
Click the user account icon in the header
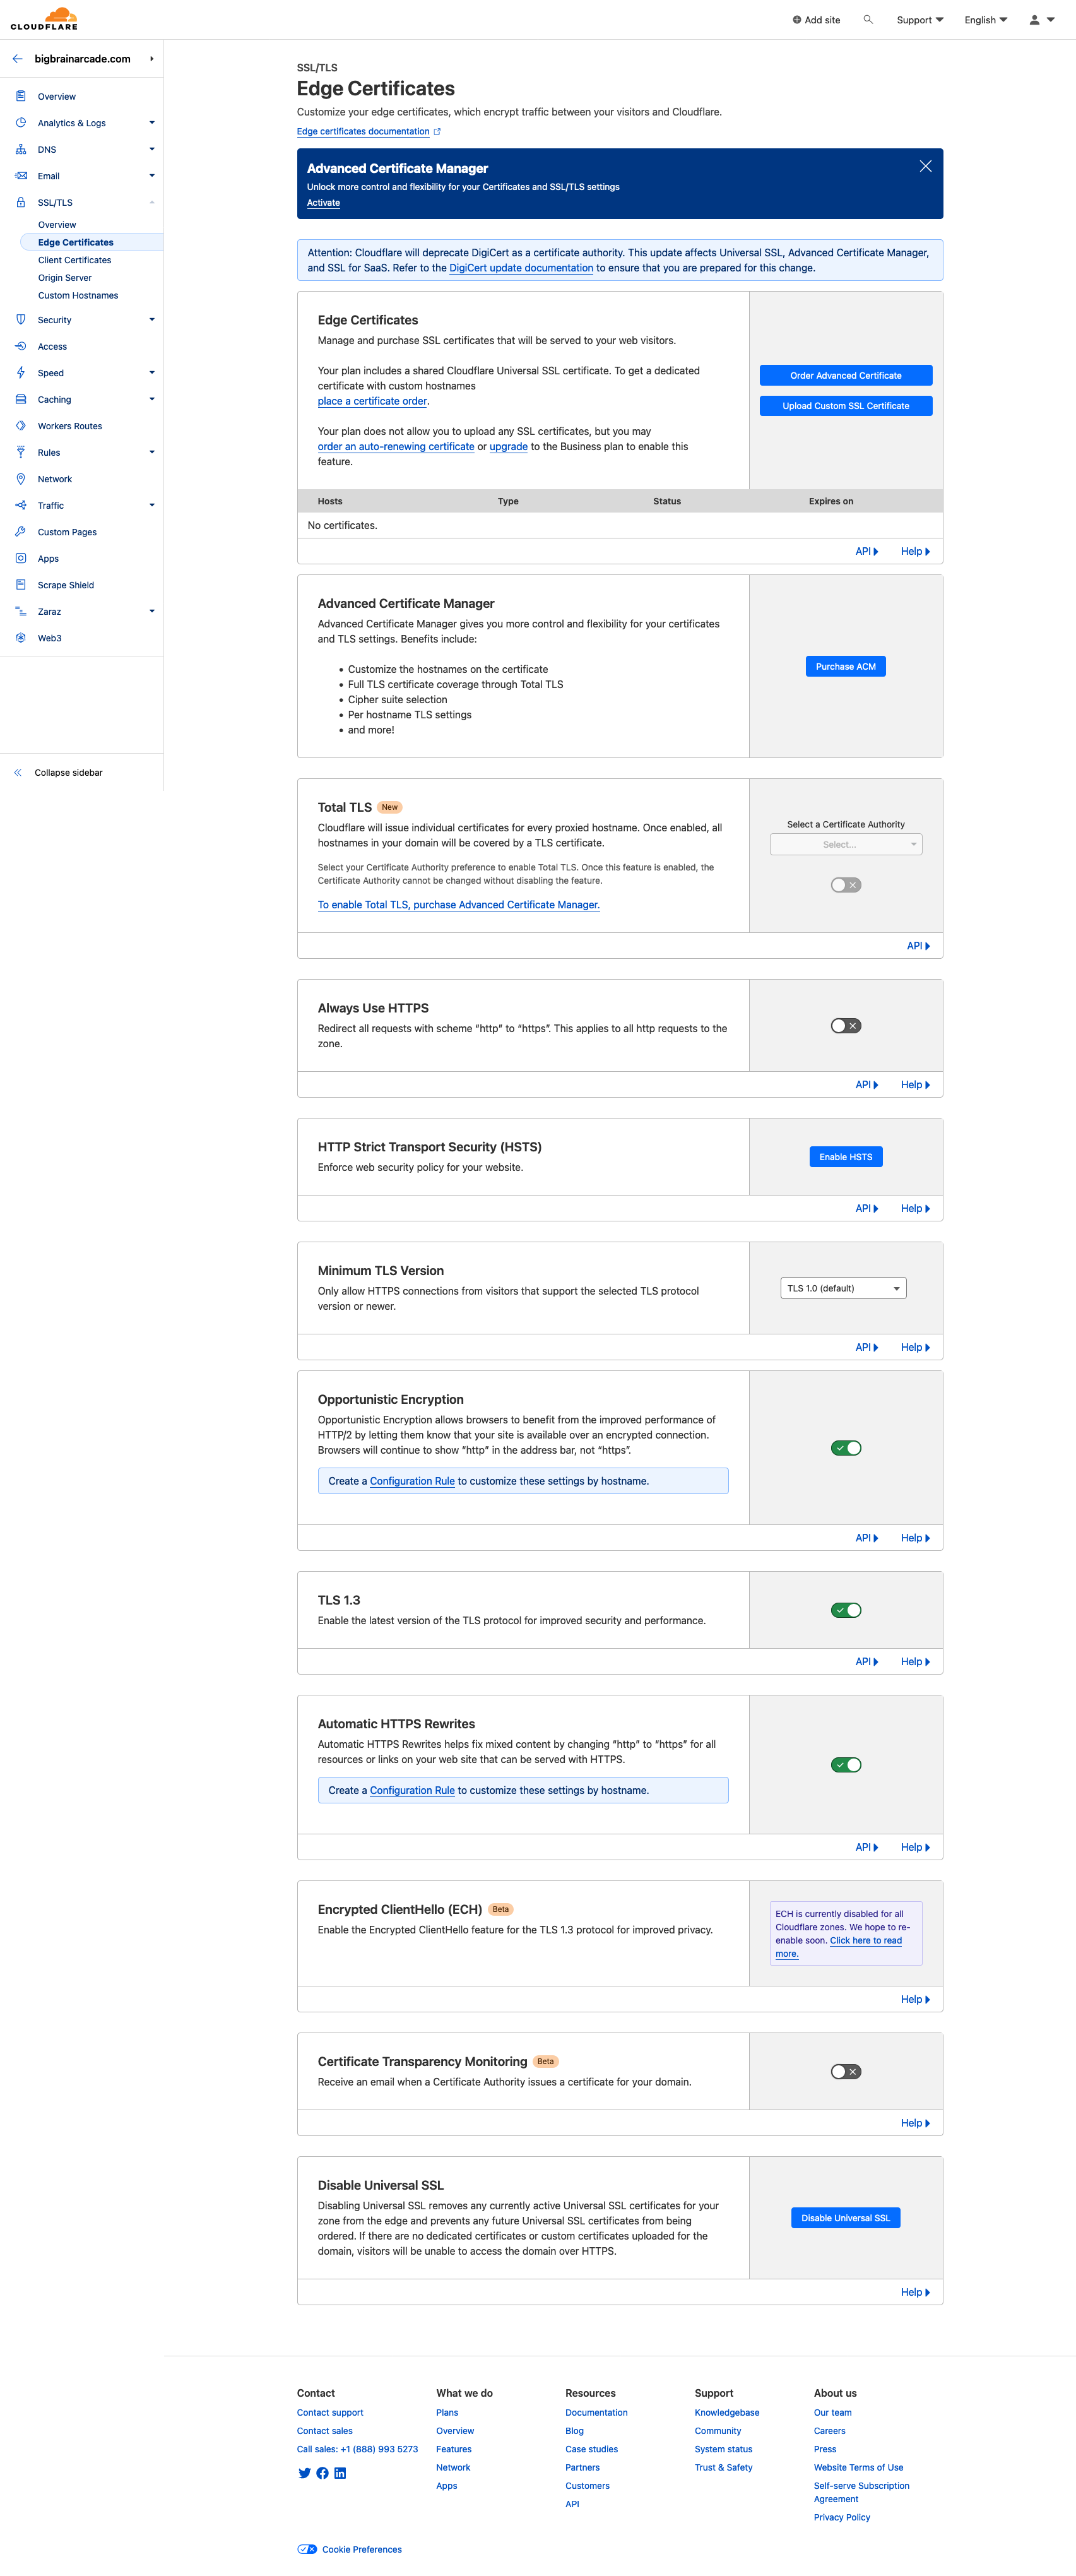pyautogui.click(x=1034, y=19)
